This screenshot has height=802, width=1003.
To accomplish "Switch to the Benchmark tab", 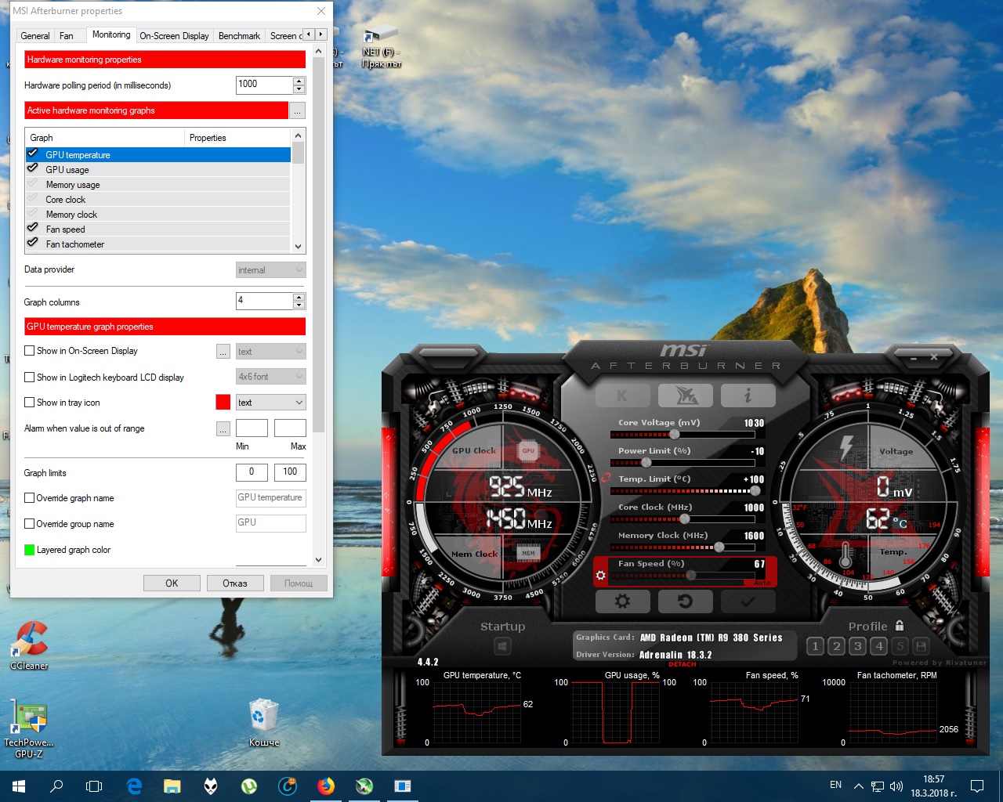I will [239, 35].
